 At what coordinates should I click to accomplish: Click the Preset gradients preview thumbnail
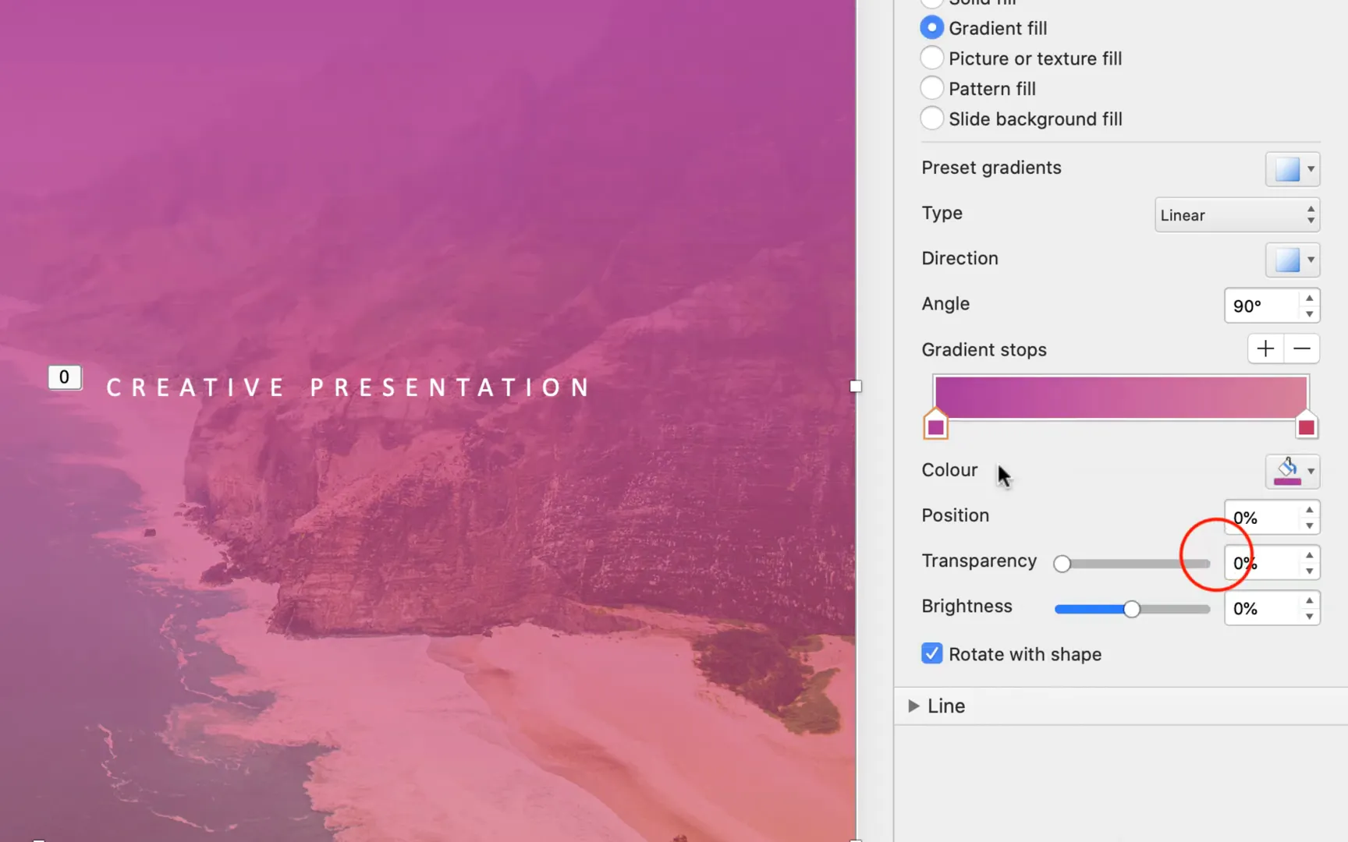1287,168
